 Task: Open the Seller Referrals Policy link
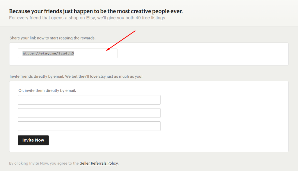[99, 163]
